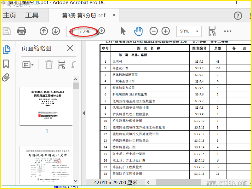Activate the Hand pan tool
This screenshot has width=252, height=189.
pos(138,31)
